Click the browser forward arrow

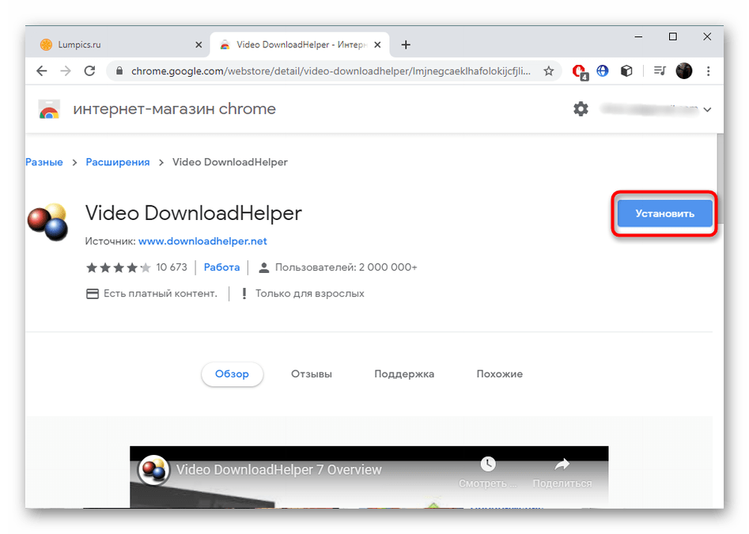pos(66,71)
